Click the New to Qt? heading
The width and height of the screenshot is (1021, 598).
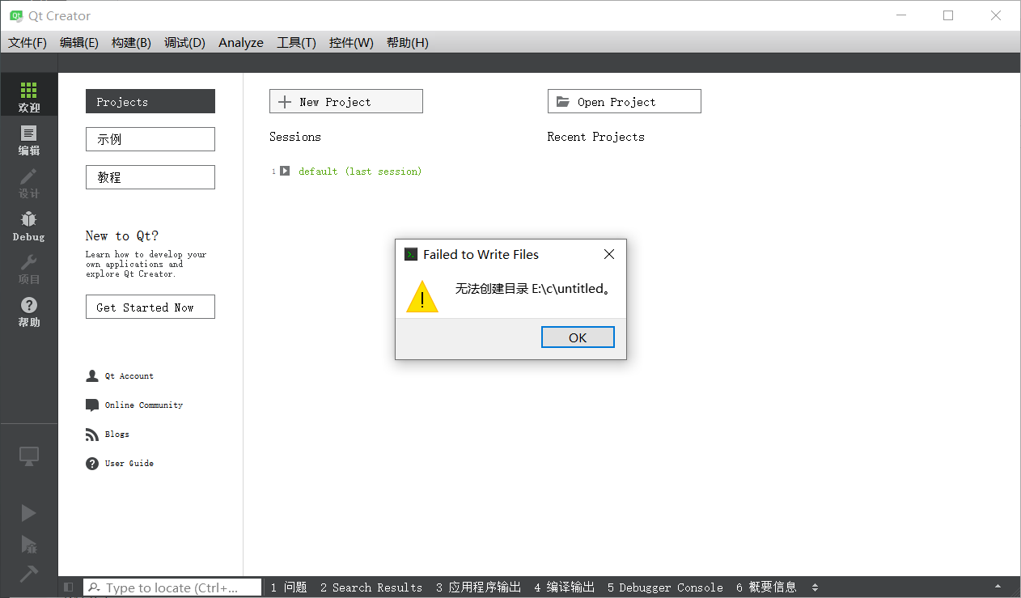click(122, 235)
